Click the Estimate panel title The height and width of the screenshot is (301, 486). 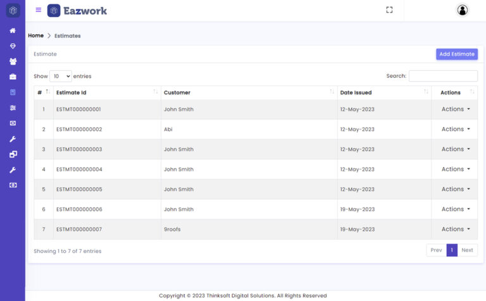pyautogui.click(x=45, y=54)
